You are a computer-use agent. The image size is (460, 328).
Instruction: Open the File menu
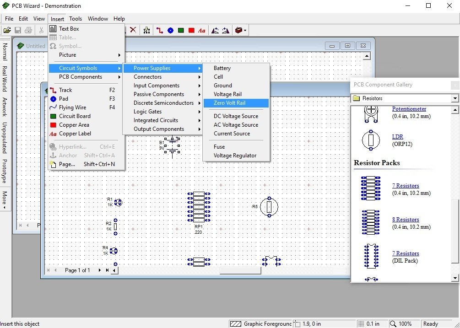tap(9, 18)
